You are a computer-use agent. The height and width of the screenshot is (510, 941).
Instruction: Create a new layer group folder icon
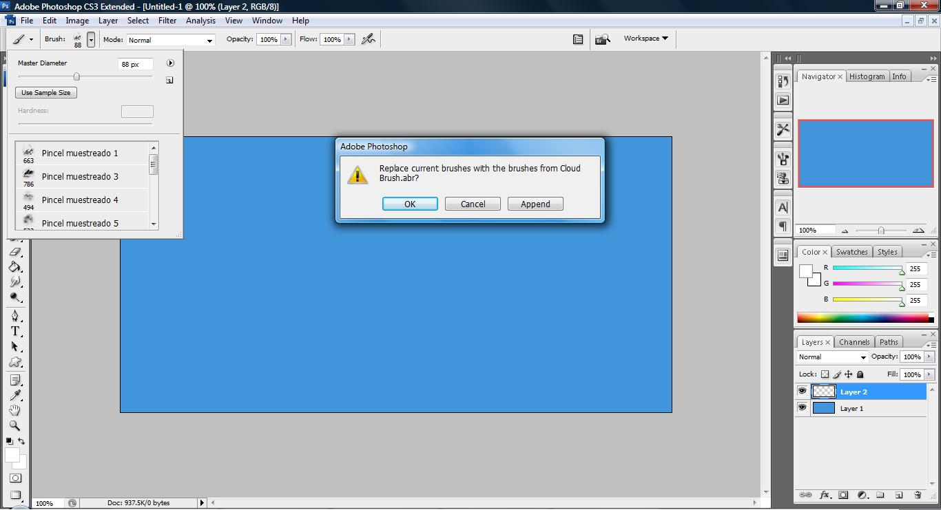point(880,495)
